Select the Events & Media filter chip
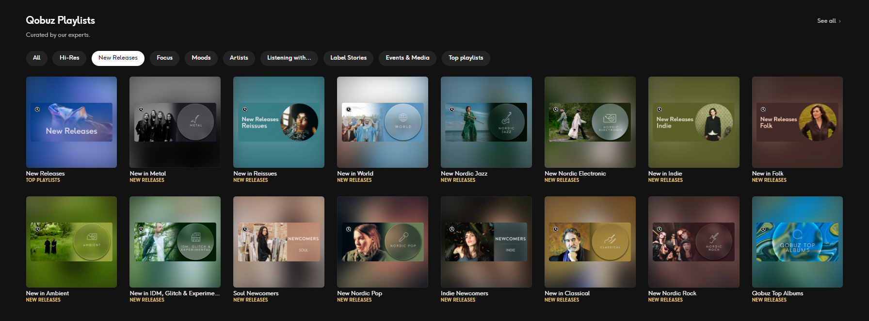 pyautogui.click(x=407, y=58)
